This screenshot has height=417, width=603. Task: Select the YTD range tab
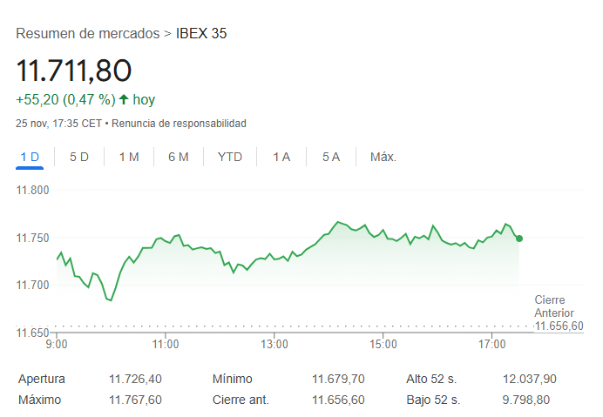coord(230,157)
